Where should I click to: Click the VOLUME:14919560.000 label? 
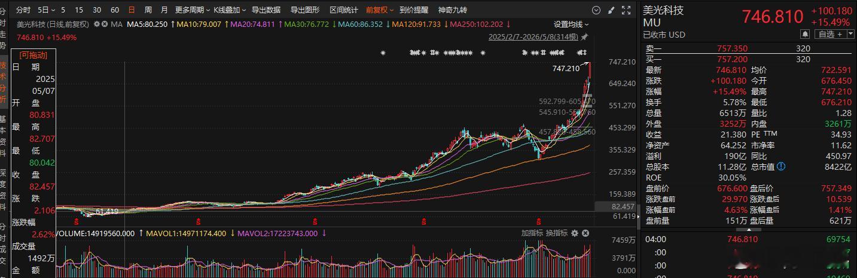tap(96, 233)
